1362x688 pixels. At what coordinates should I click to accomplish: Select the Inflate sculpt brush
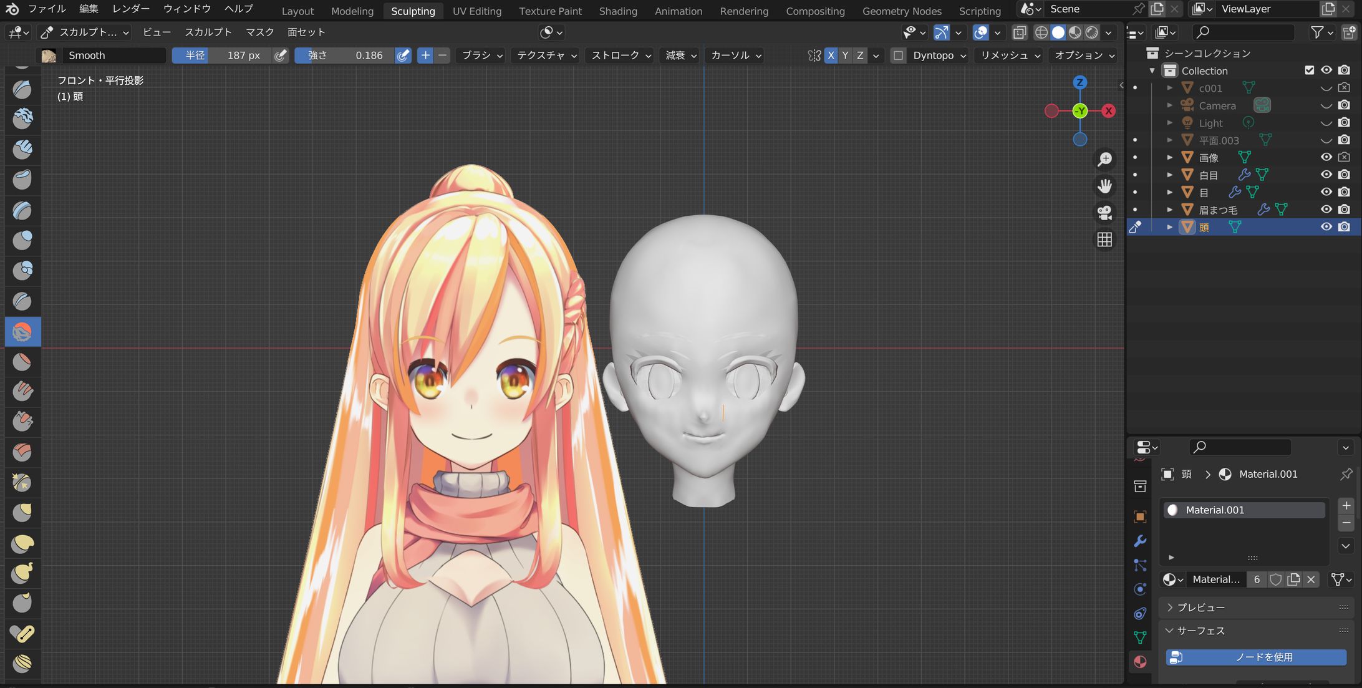click(22, 240)
